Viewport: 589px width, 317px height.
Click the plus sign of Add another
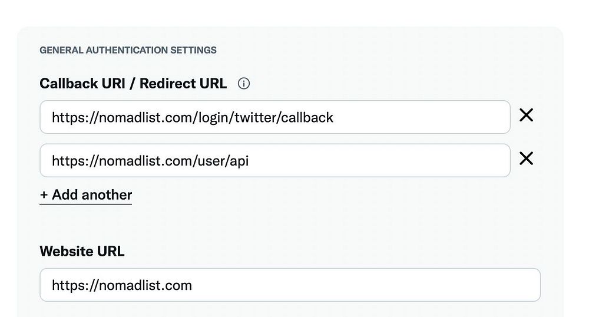pyautogui.click(x=44, y=195)
